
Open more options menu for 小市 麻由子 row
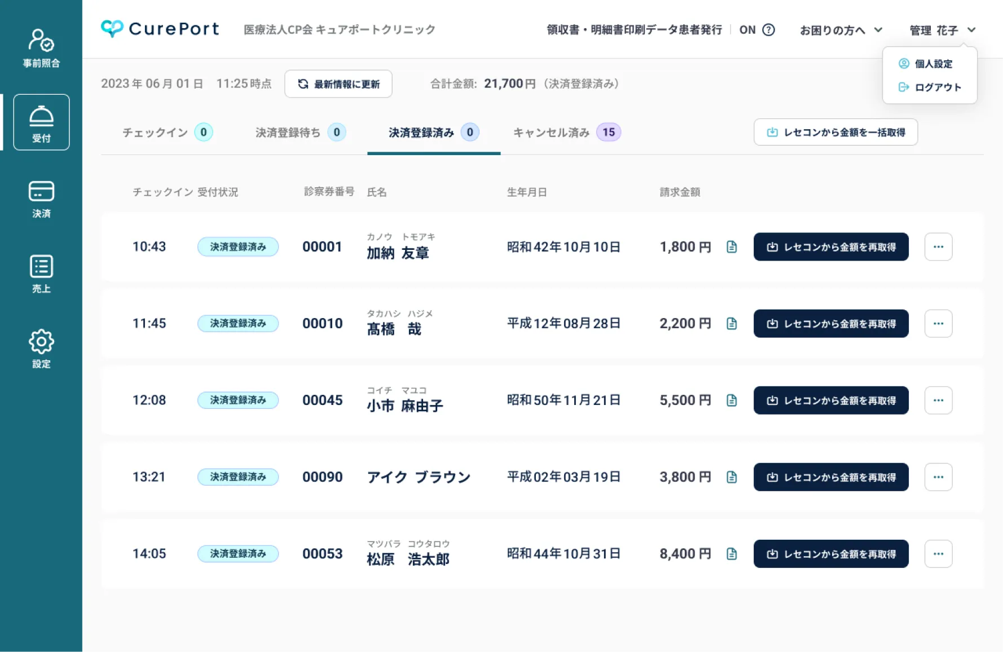click(x=938, y=400)
